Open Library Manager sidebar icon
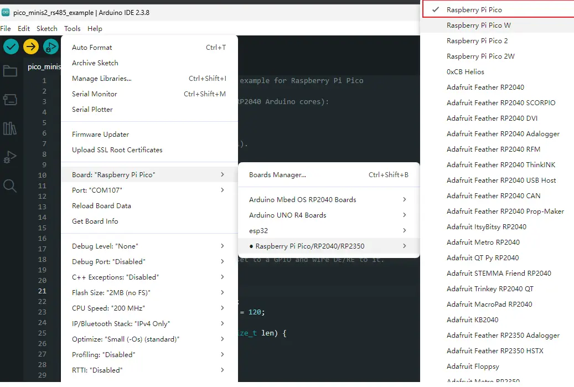This screenshot has width=574, height=387. tap(10, 128)
